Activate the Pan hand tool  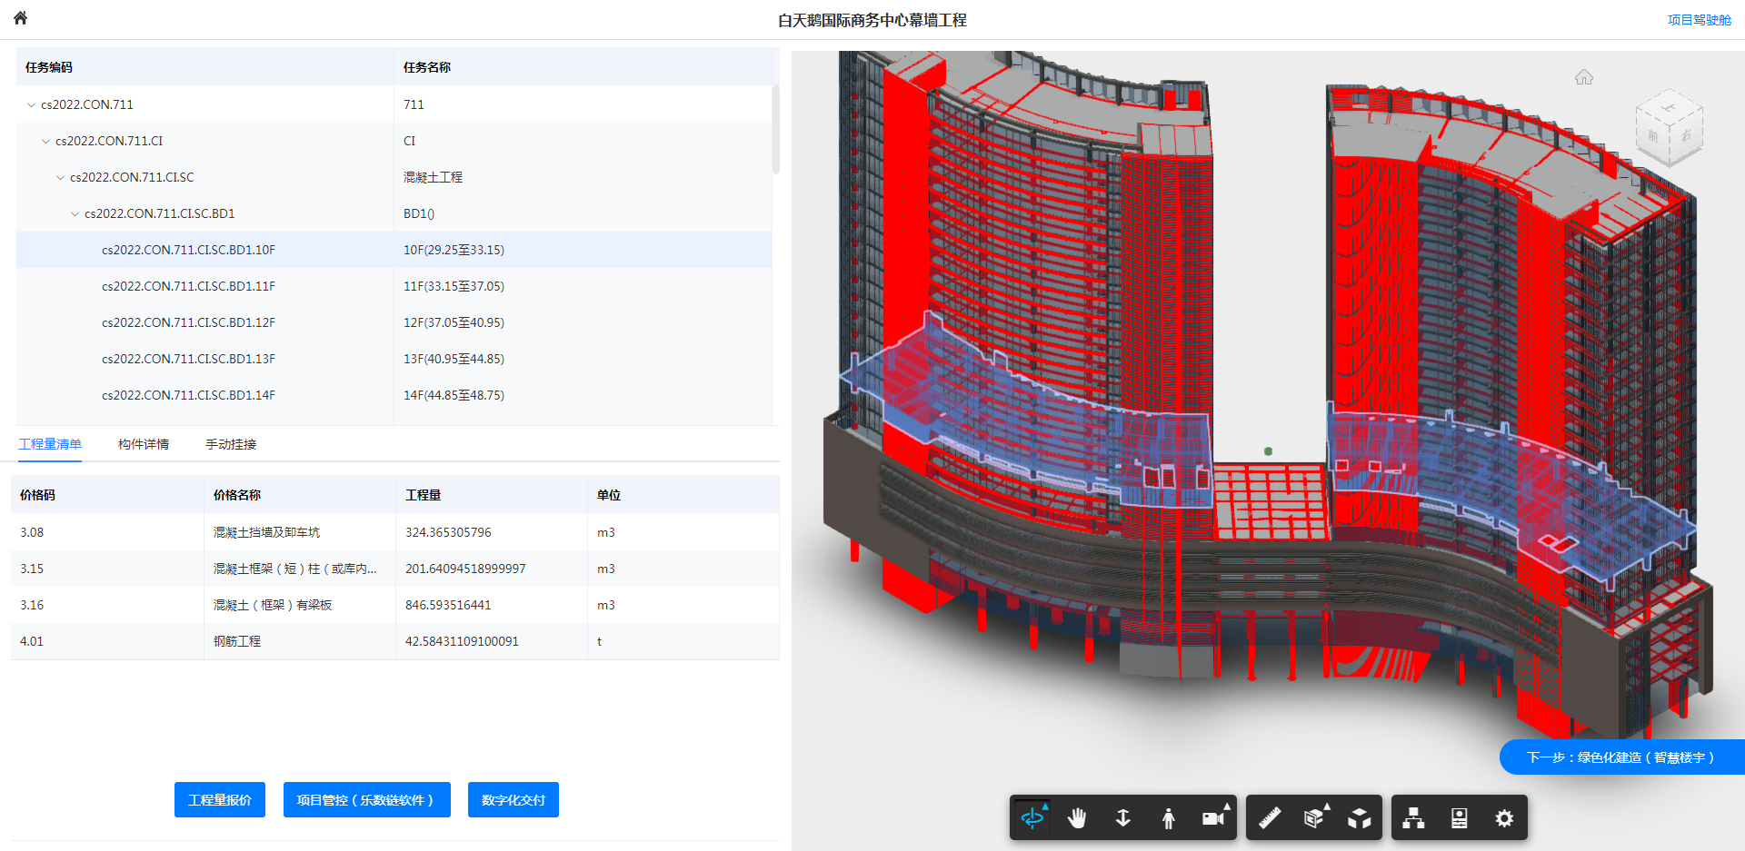point(1077,818)
